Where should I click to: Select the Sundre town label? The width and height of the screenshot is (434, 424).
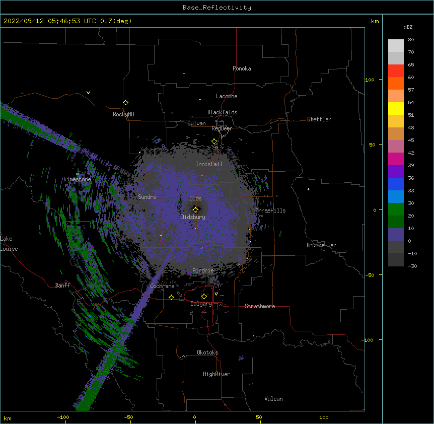(x=147, y=197)
